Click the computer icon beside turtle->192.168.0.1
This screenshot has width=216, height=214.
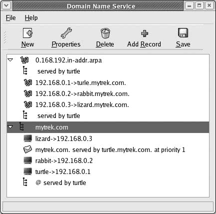tap(27, 171)
